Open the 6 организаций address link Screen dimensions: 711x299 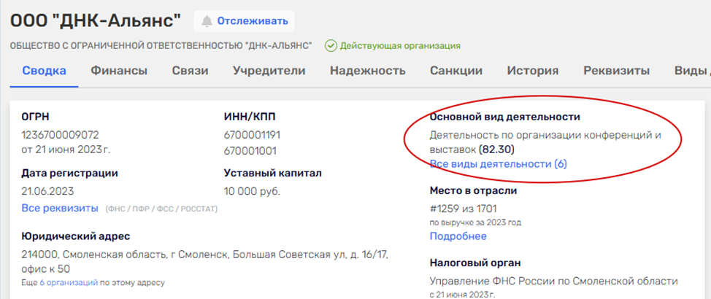click(67, 282)
